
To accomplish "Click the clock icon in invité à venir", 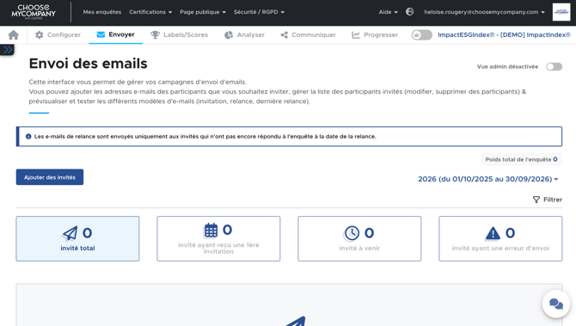I will point(352,233).
